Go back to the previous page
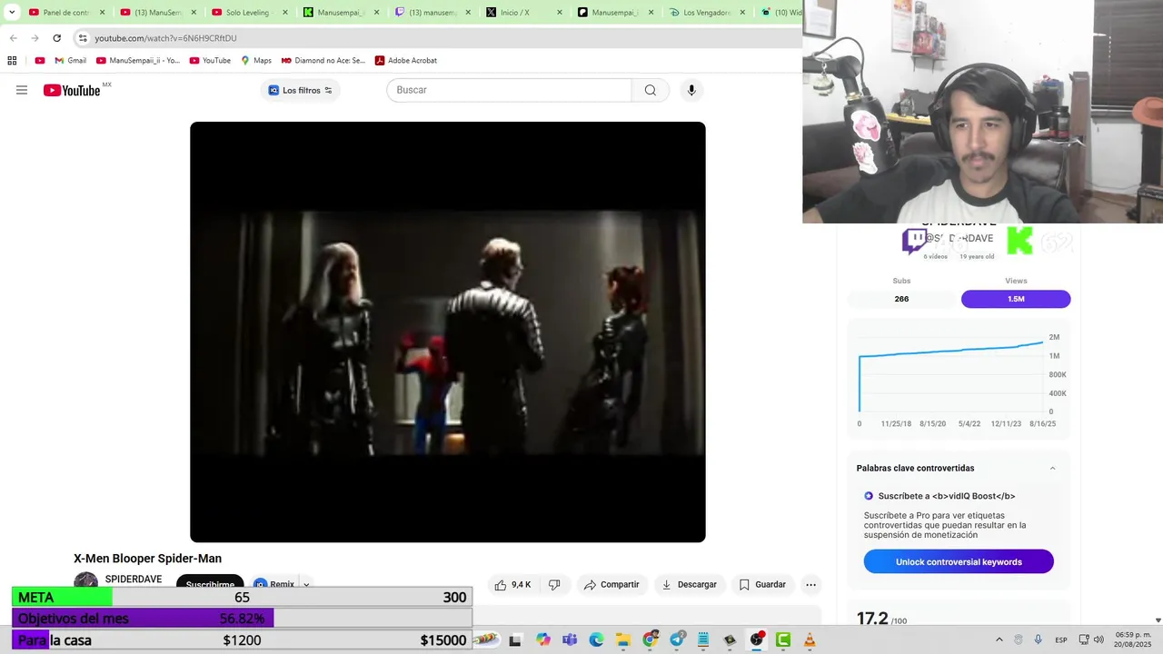The image size is (1163, 654). click(x=14, y=38)
